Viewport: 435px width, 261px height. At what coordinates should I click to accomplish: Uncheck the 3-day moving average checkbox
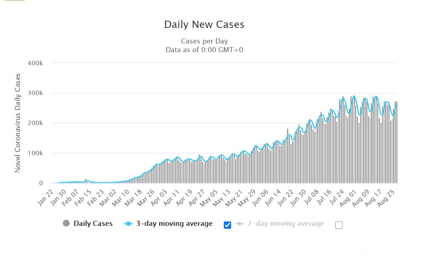(x=227, y=225)
